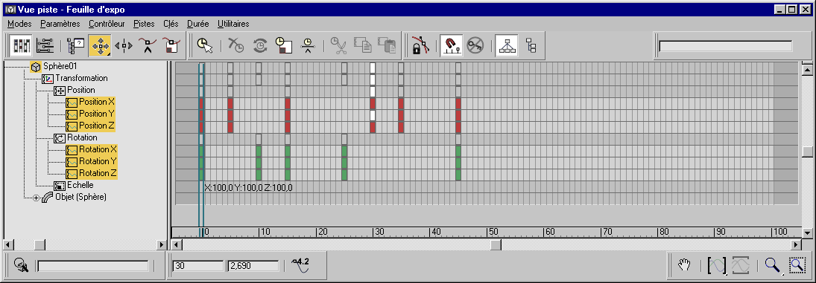Expand the Objet (Sphère) tree node
This screenshot has height=283, width=816.
point(36,198)
